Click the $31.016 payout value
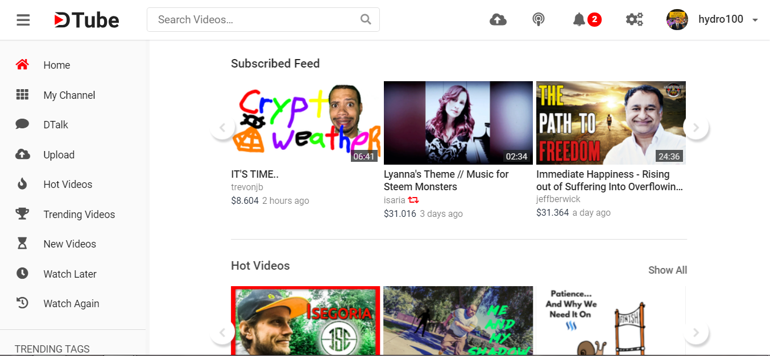 point(400,213)
